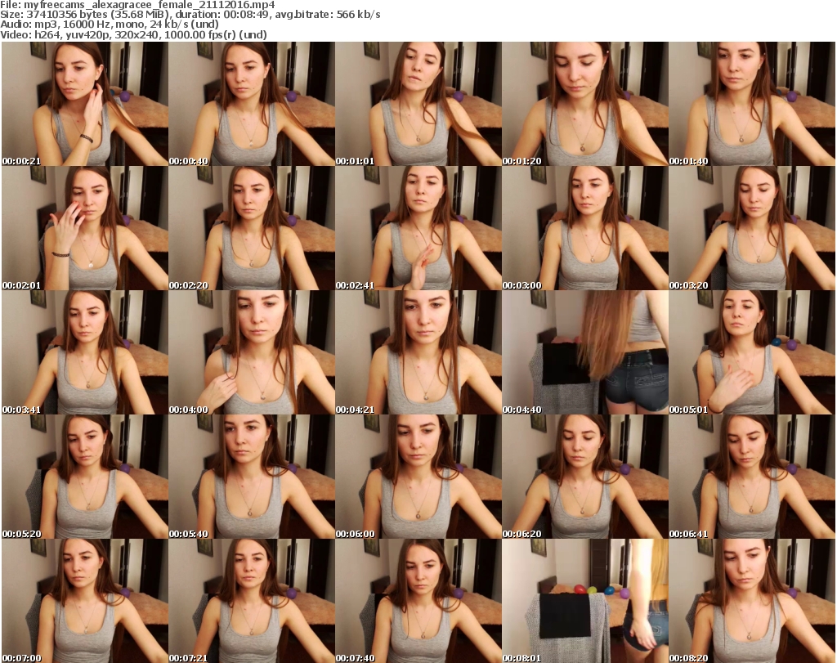Select the thumbnail stamped 00:08:01
Image resolution: width=837 pixels, height=663 pixels.
[585, 601]
